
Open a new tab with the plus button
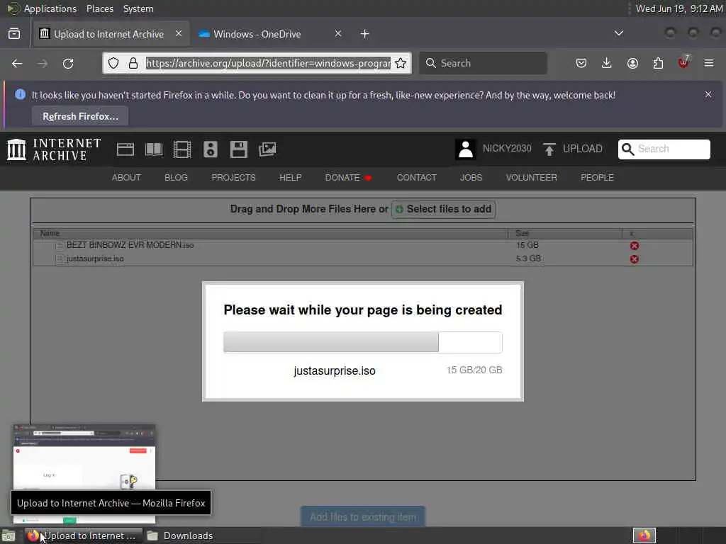pos(365,34)
